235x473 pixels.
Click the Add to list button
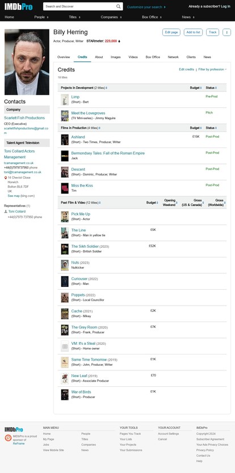coord(194,32)
